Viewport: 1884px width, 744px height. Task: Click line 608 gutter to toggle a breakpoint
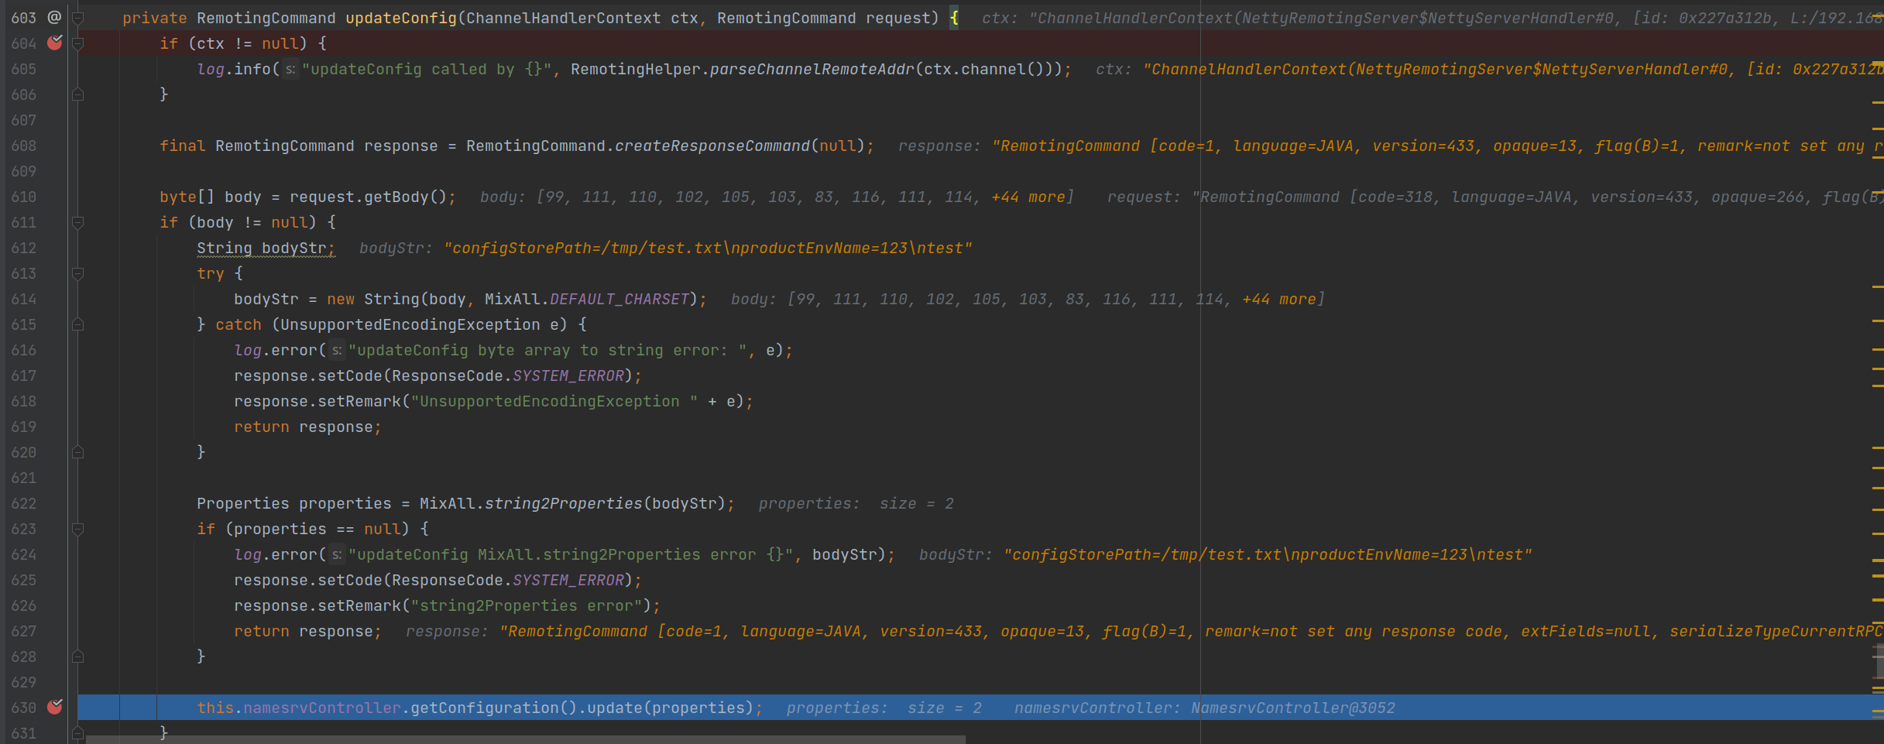coord(54,146)
